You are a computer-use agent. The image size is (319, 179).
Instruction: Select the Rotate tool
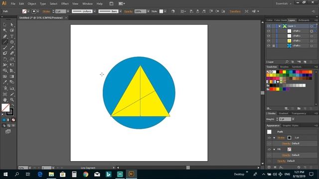[x=5, y=59]
